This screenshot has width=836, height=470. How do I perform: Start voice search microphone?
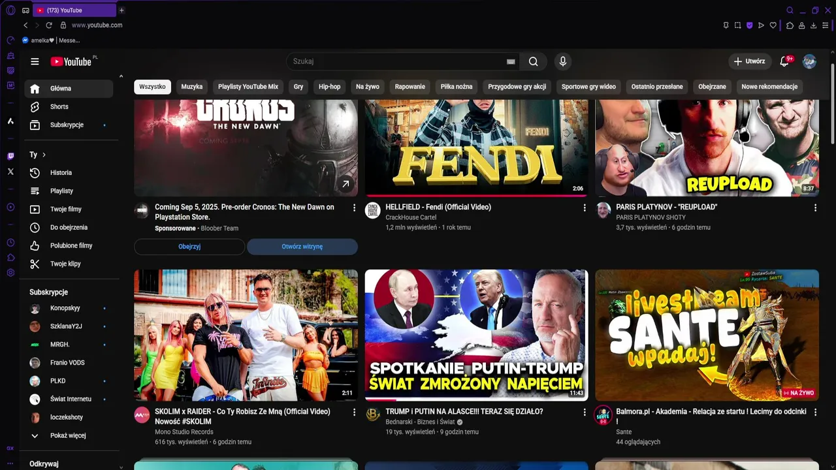[x=563, y=61]
